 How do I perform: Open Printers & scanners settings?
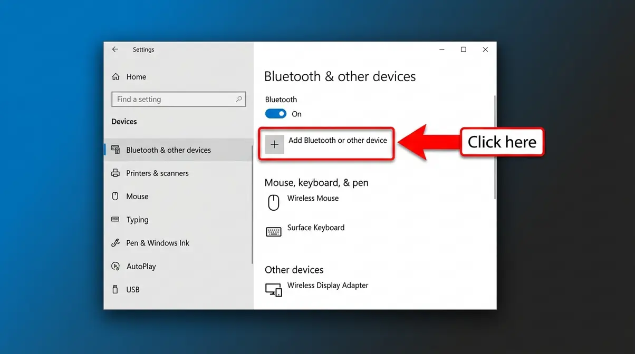click(178, 173)
